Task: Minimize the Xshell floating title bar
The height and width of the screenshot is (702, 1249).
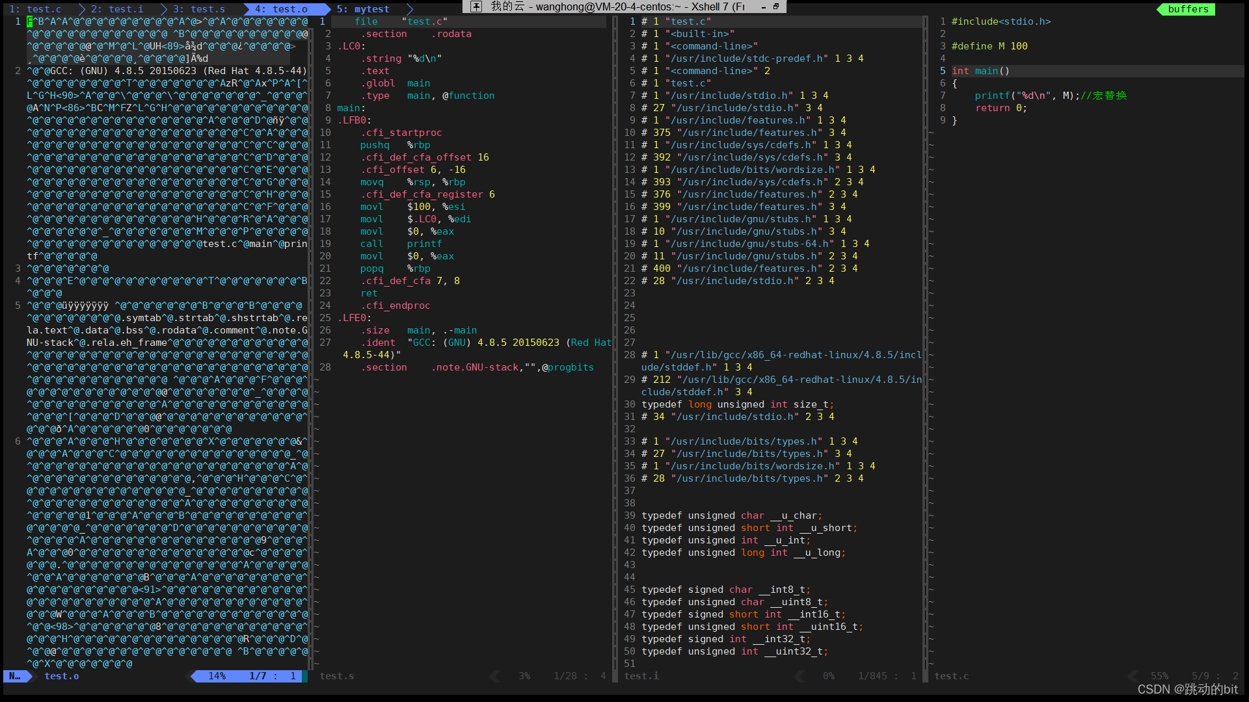Action: click(764, 6)
